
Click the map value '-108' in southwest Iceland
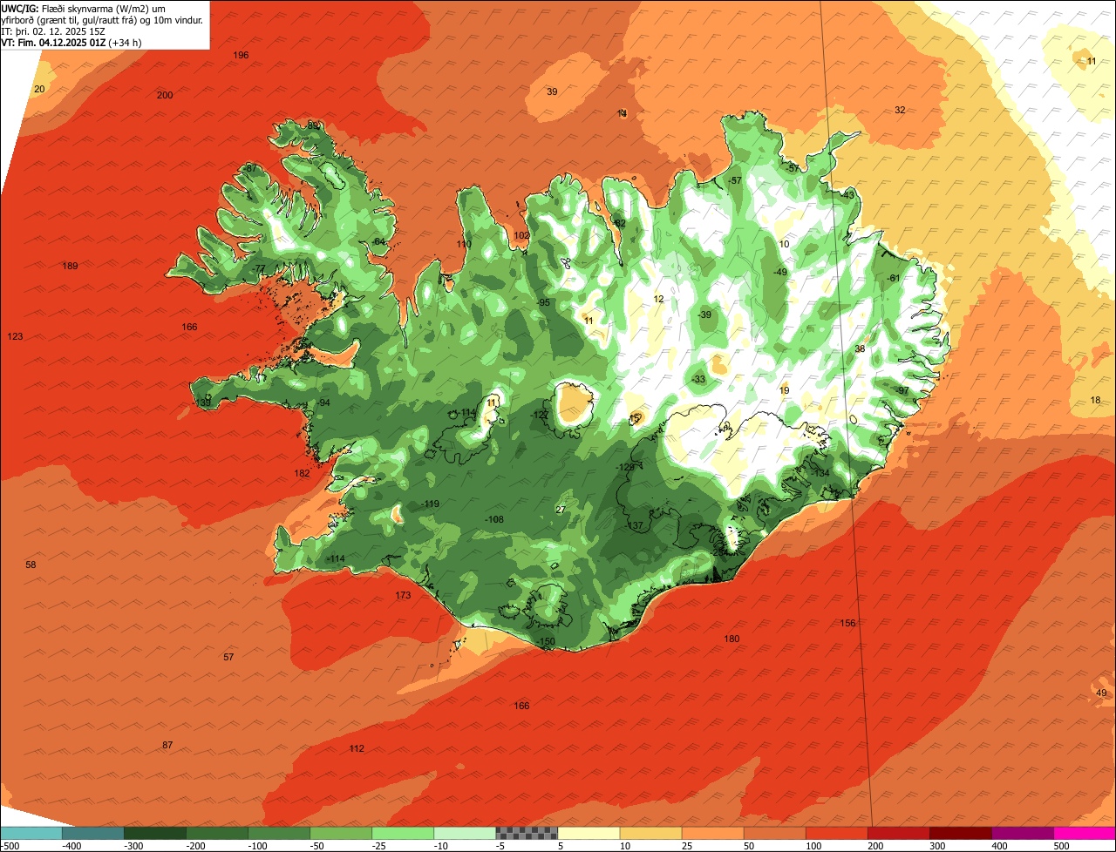[x=494, y=519]
